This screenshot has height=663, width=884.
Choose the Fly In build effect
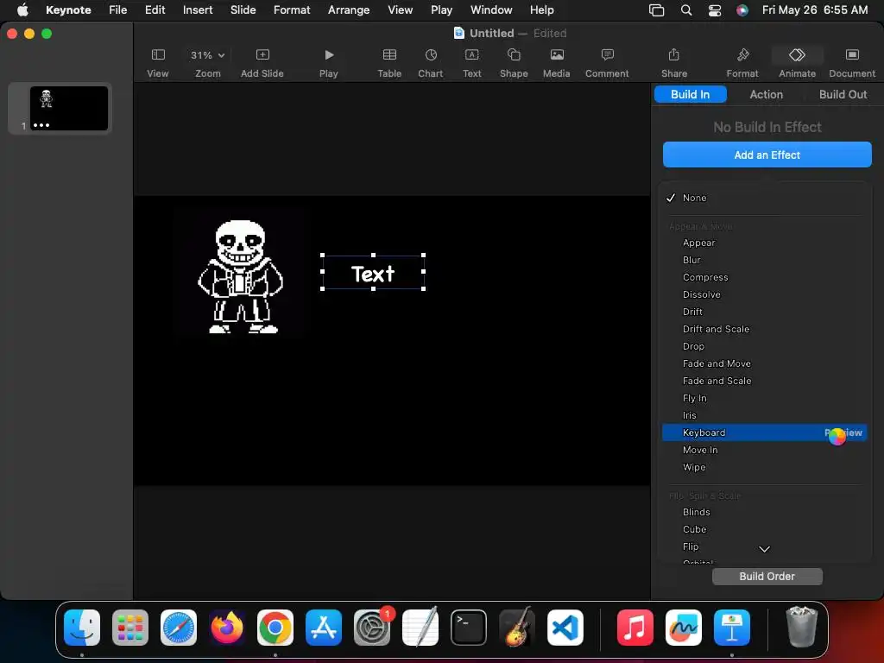pyautogui.click(x=764, y=398)
